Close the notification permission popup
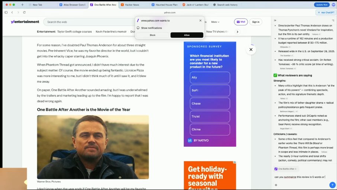The width and height of the screenshot is (337, 190). tap(200, 20)
